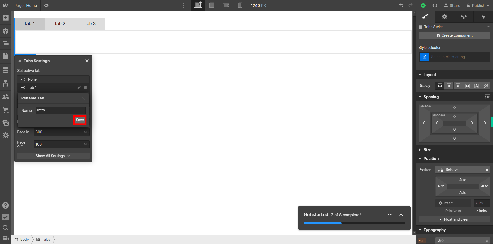Open the Webflow logo menu
Viewport: 493px width, 244px height.
(x=5, y=5)
